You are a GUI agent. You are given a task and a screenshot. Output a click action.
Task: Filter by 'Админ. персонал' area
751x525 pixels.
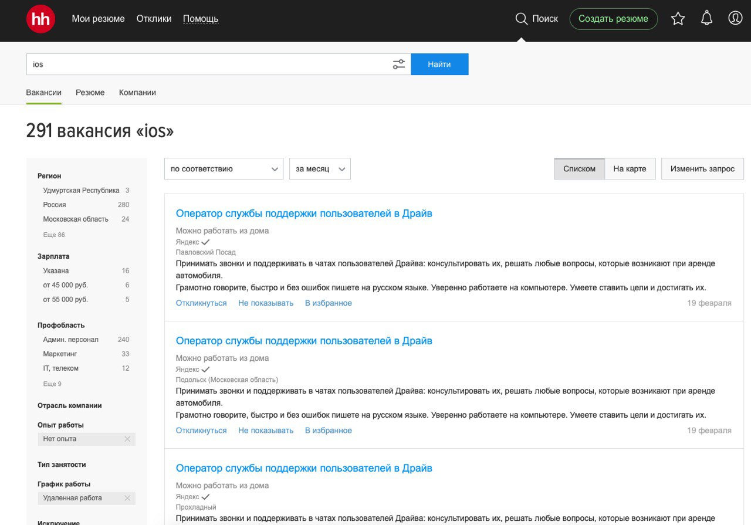pos(70,340)
